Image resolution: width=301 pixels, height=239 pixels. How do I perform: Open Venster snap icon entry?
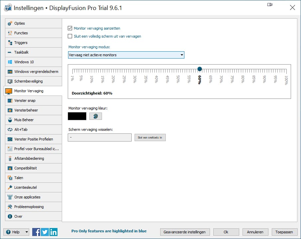10,101
